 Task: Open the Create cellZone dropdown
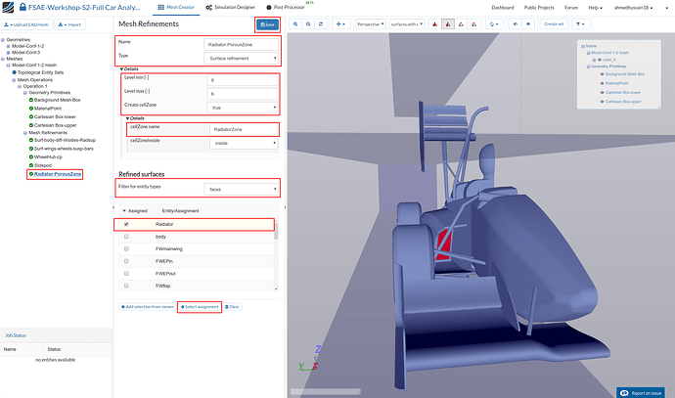(241, 106)
